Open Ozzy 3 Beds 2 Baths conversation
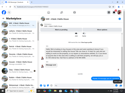The height and width of the screenshot is (93, 125). (x=19, y=71)
